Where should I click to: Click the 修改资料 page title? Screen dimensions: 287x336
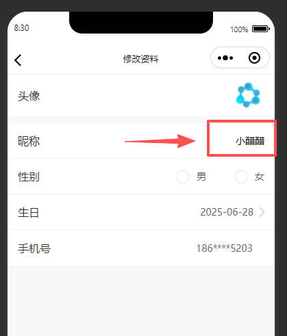[140, 59]
